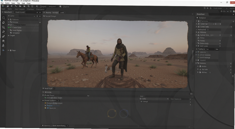The image size is (235, 129).
Task: Click the figure icon in the top toolbar
Action: [37, 6]
